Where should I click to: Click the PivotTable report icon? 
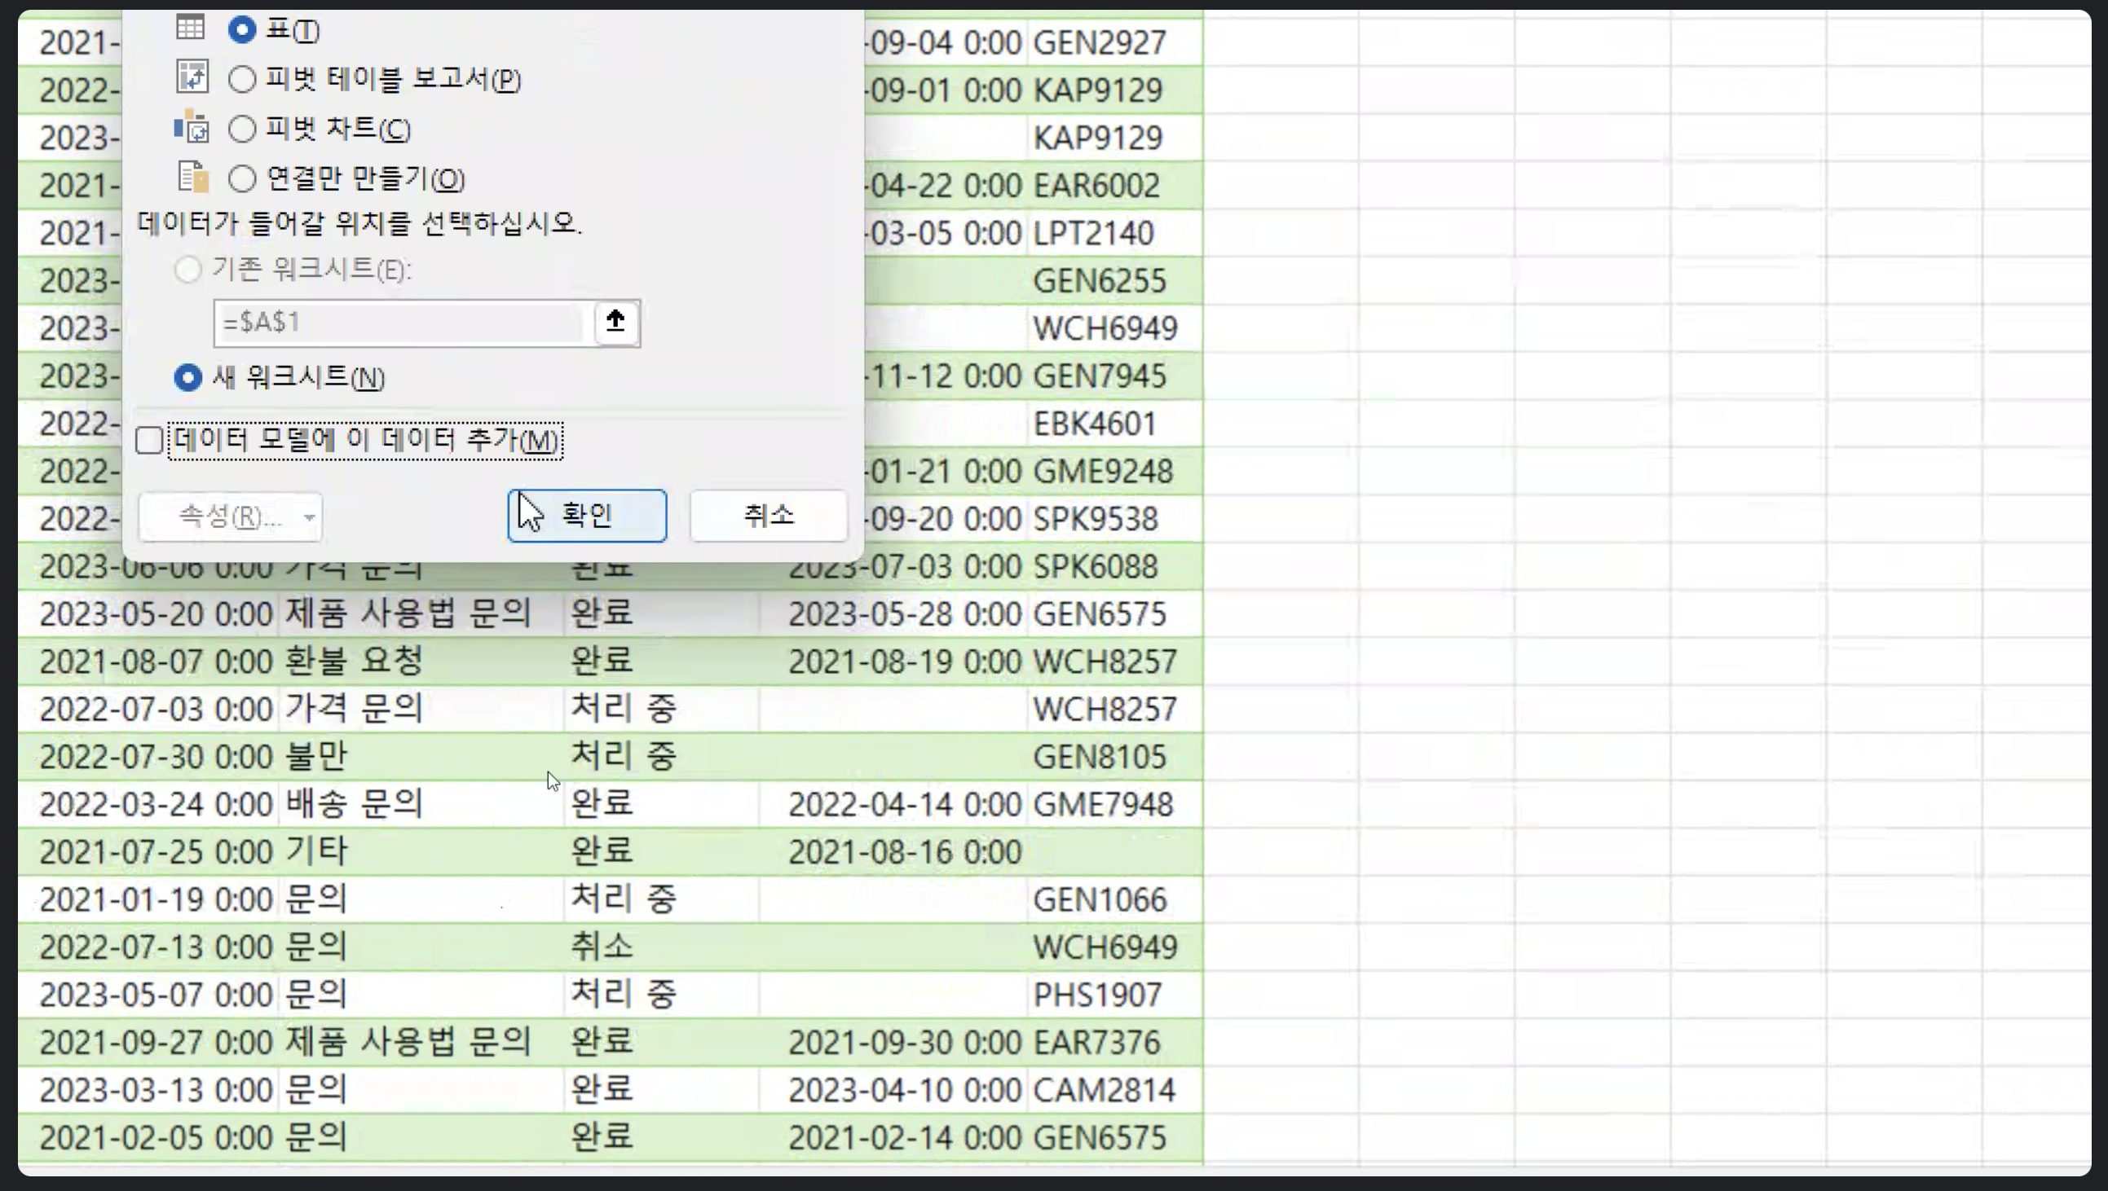(192, 77)
